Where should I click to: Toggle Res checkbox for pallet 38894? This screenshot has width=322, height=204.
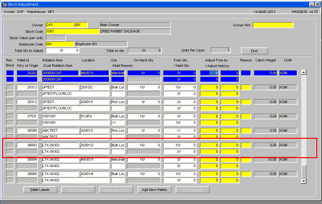click(10, 159)
